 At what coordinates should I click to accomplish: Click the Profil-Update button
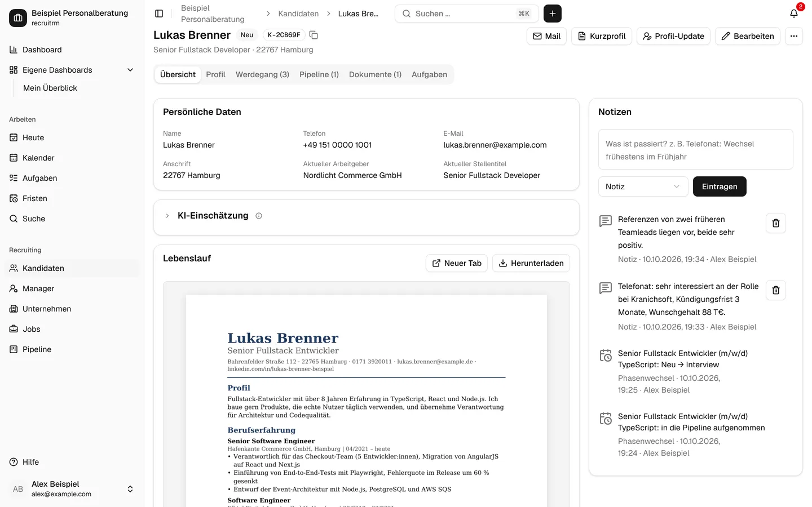(x=673, y=36)
